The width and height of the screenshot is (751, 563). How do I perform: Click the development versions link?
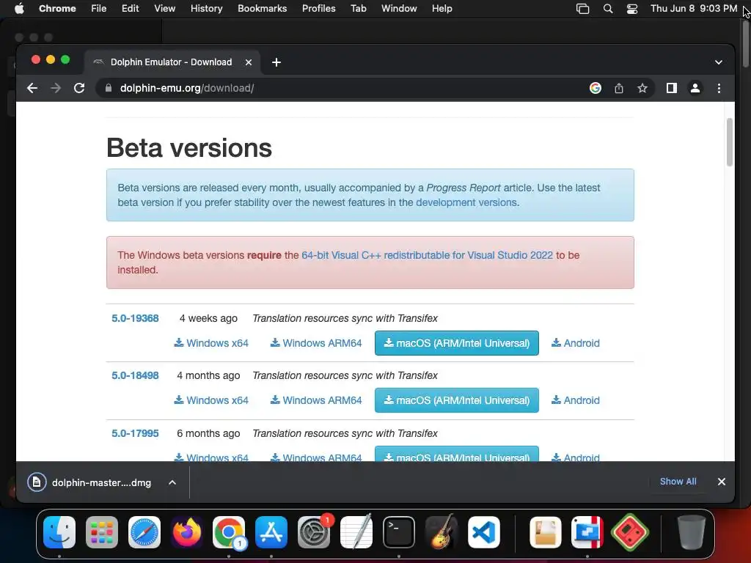coord(466,202)
